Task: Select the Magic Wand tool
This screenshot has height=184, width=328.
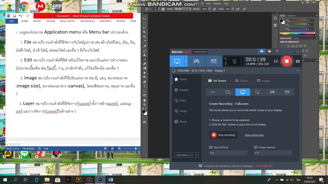Action: (145, 32)
